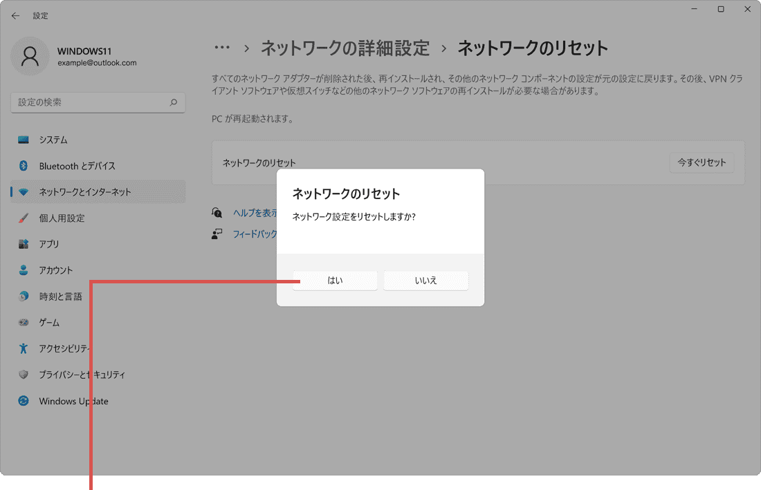
Task: Select the Bluetooth とデバイス icon
Action: 22,166
